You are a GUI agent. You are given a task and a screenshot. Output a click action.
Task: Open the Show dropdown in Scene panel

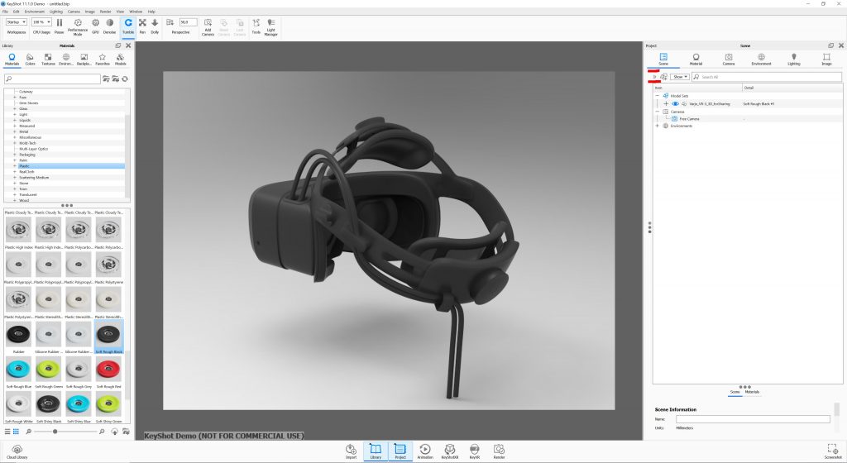(x=679, y=77)
